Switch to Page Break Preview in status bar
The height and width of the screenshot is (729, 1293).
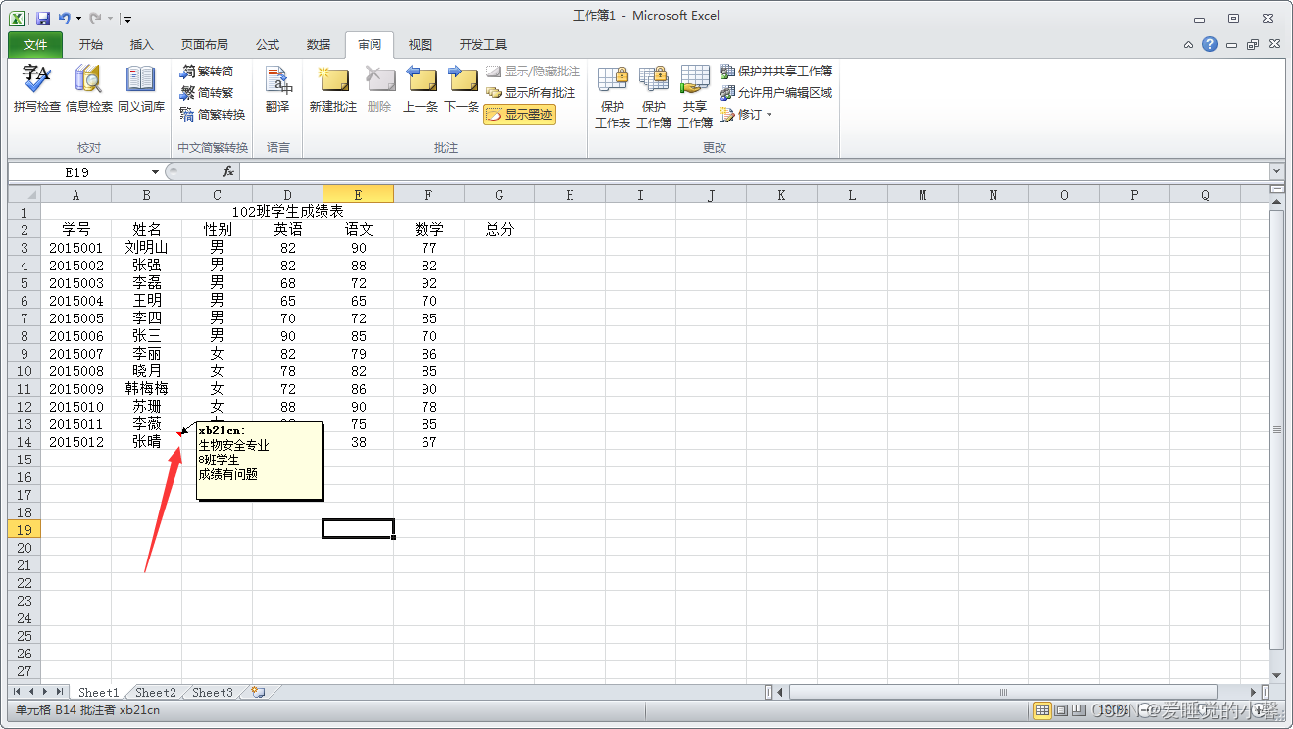1078,709
